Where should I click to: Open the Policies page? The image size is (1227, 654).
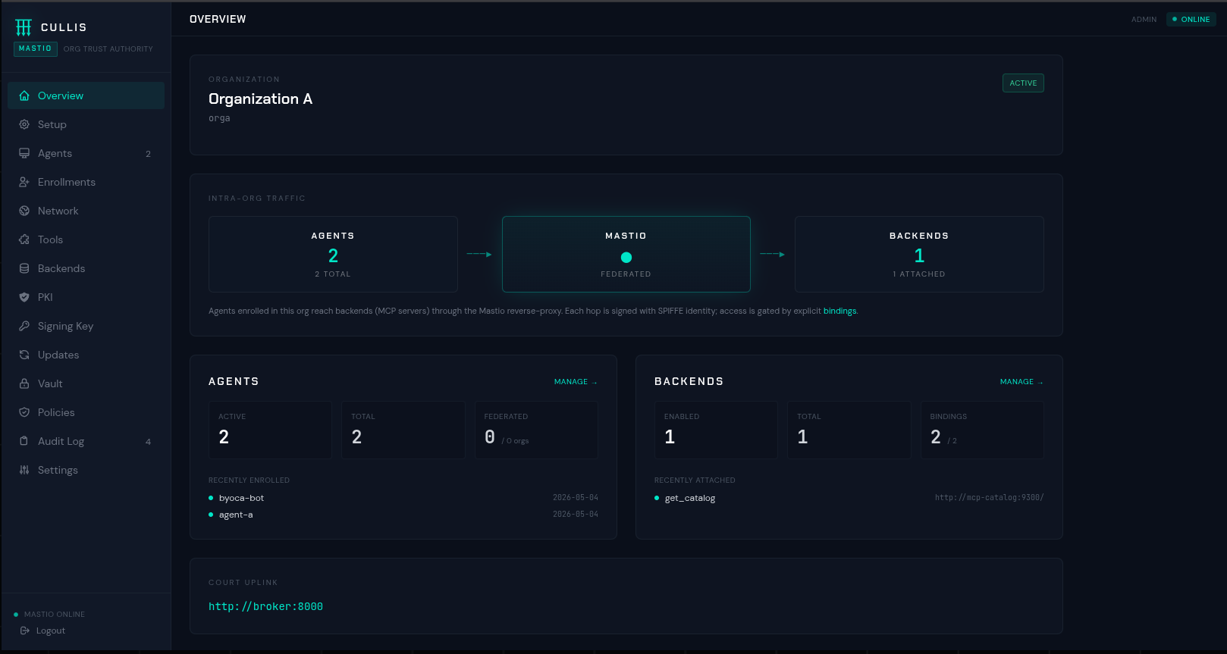point(86,412)
